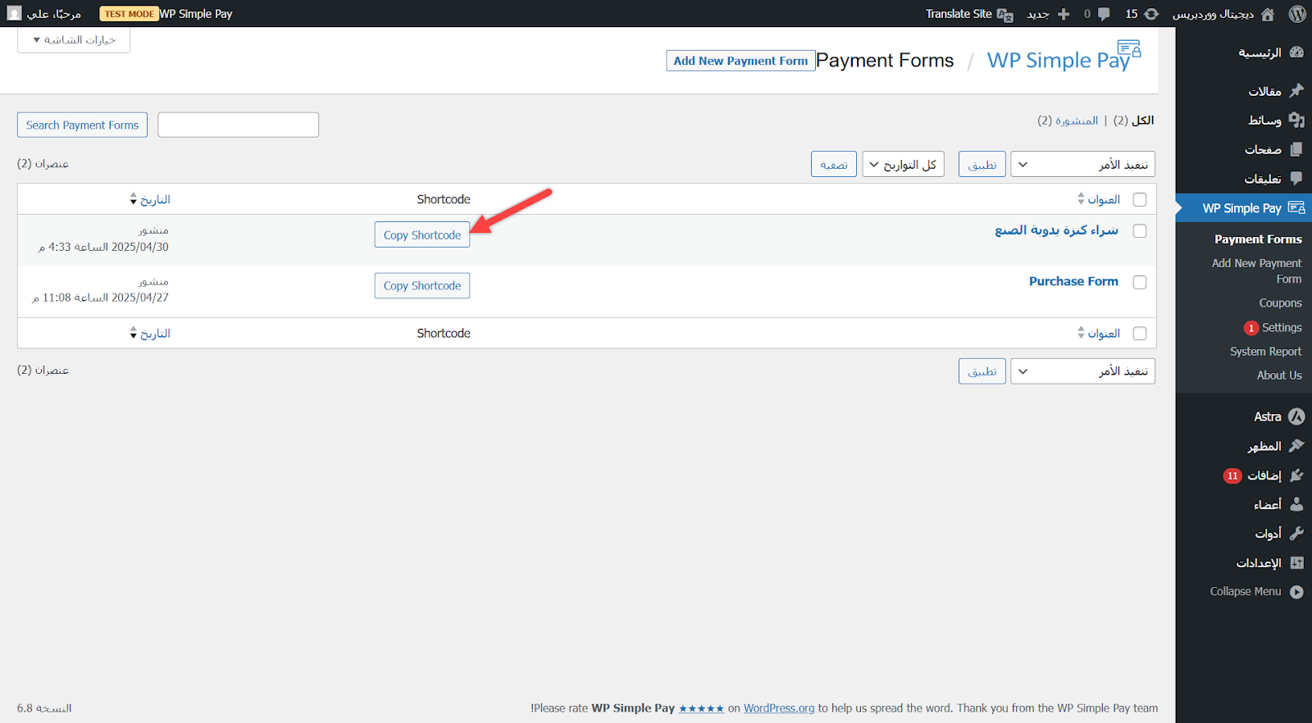Click the Collapse Menu arrow icon

1296,592
